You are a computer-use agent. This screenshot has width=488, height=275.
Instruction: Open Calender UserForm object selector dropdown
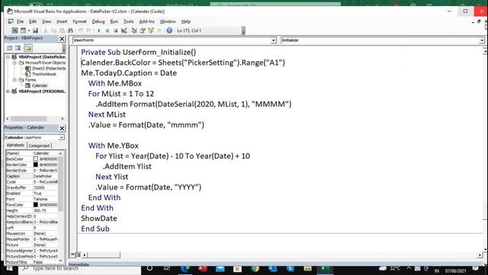[61, 137]
